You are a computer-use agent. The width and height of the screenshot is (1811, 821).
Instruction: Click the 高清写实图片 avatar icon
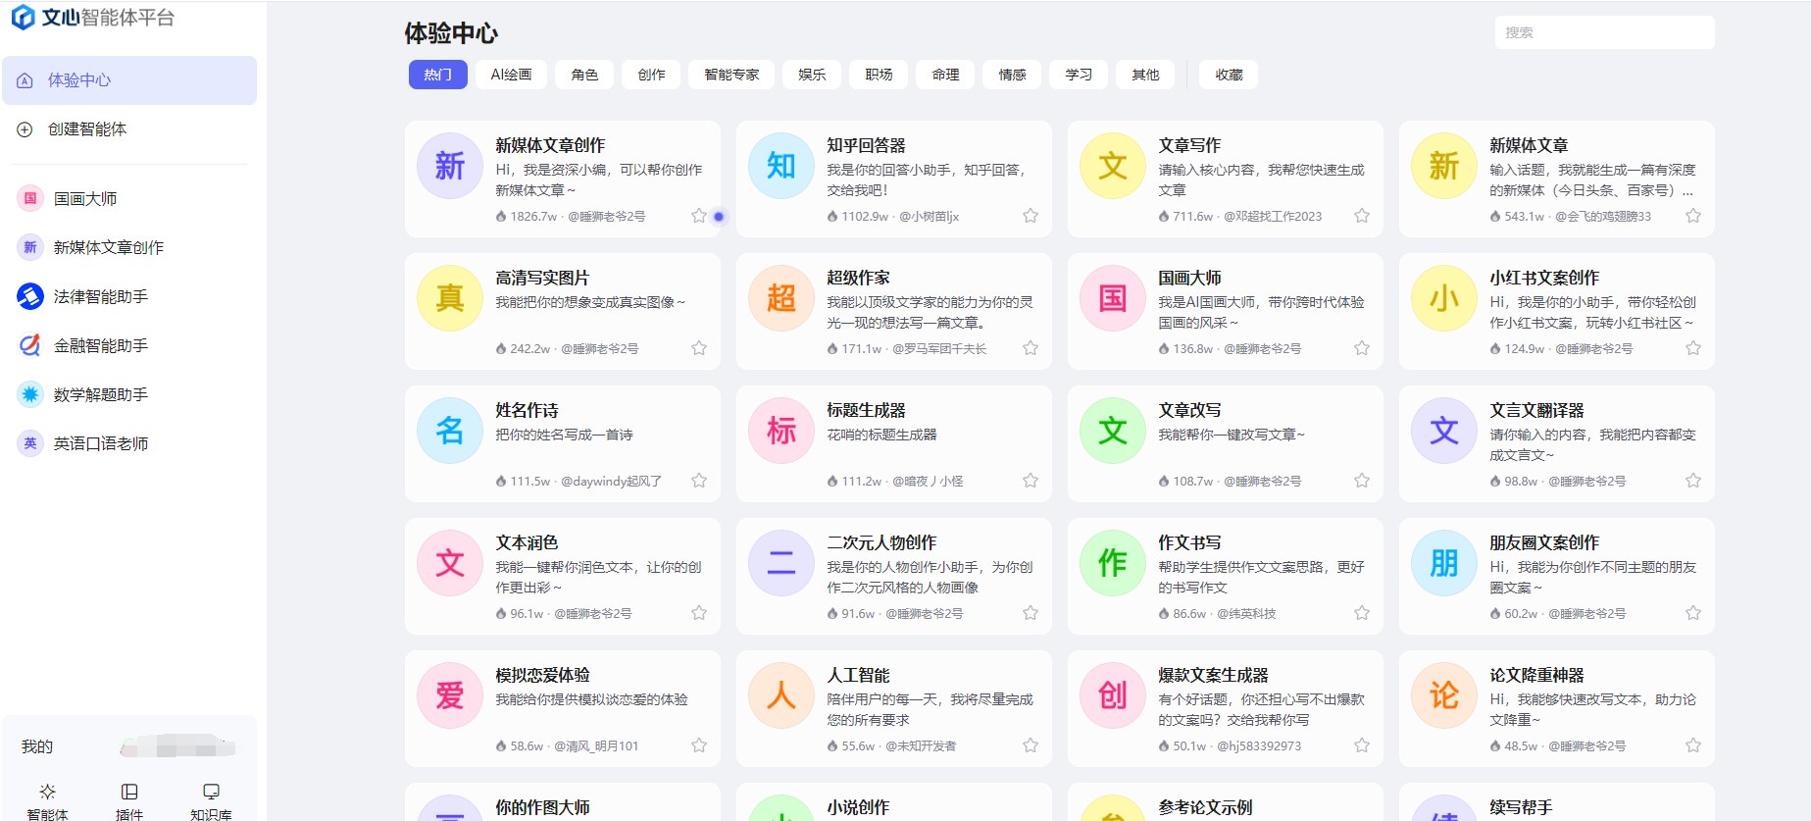(x=450, y=298)
